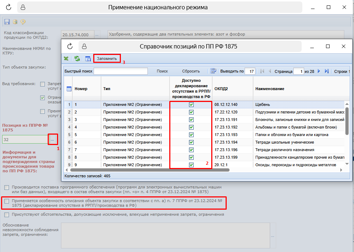The height and width of the screenshot is (252, 354).
Task: Toggle declaration checkbox for row Щебень
Action: coord(191,104)
